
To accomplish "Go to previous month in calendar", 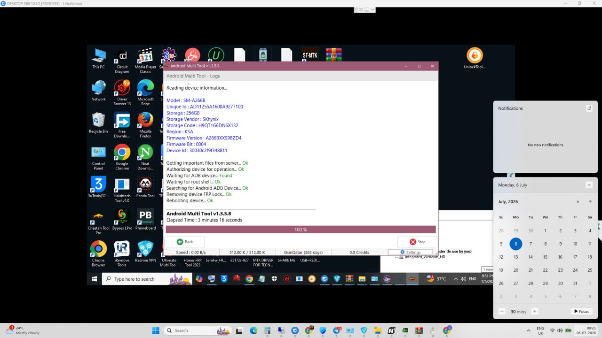I will point(578,201).
